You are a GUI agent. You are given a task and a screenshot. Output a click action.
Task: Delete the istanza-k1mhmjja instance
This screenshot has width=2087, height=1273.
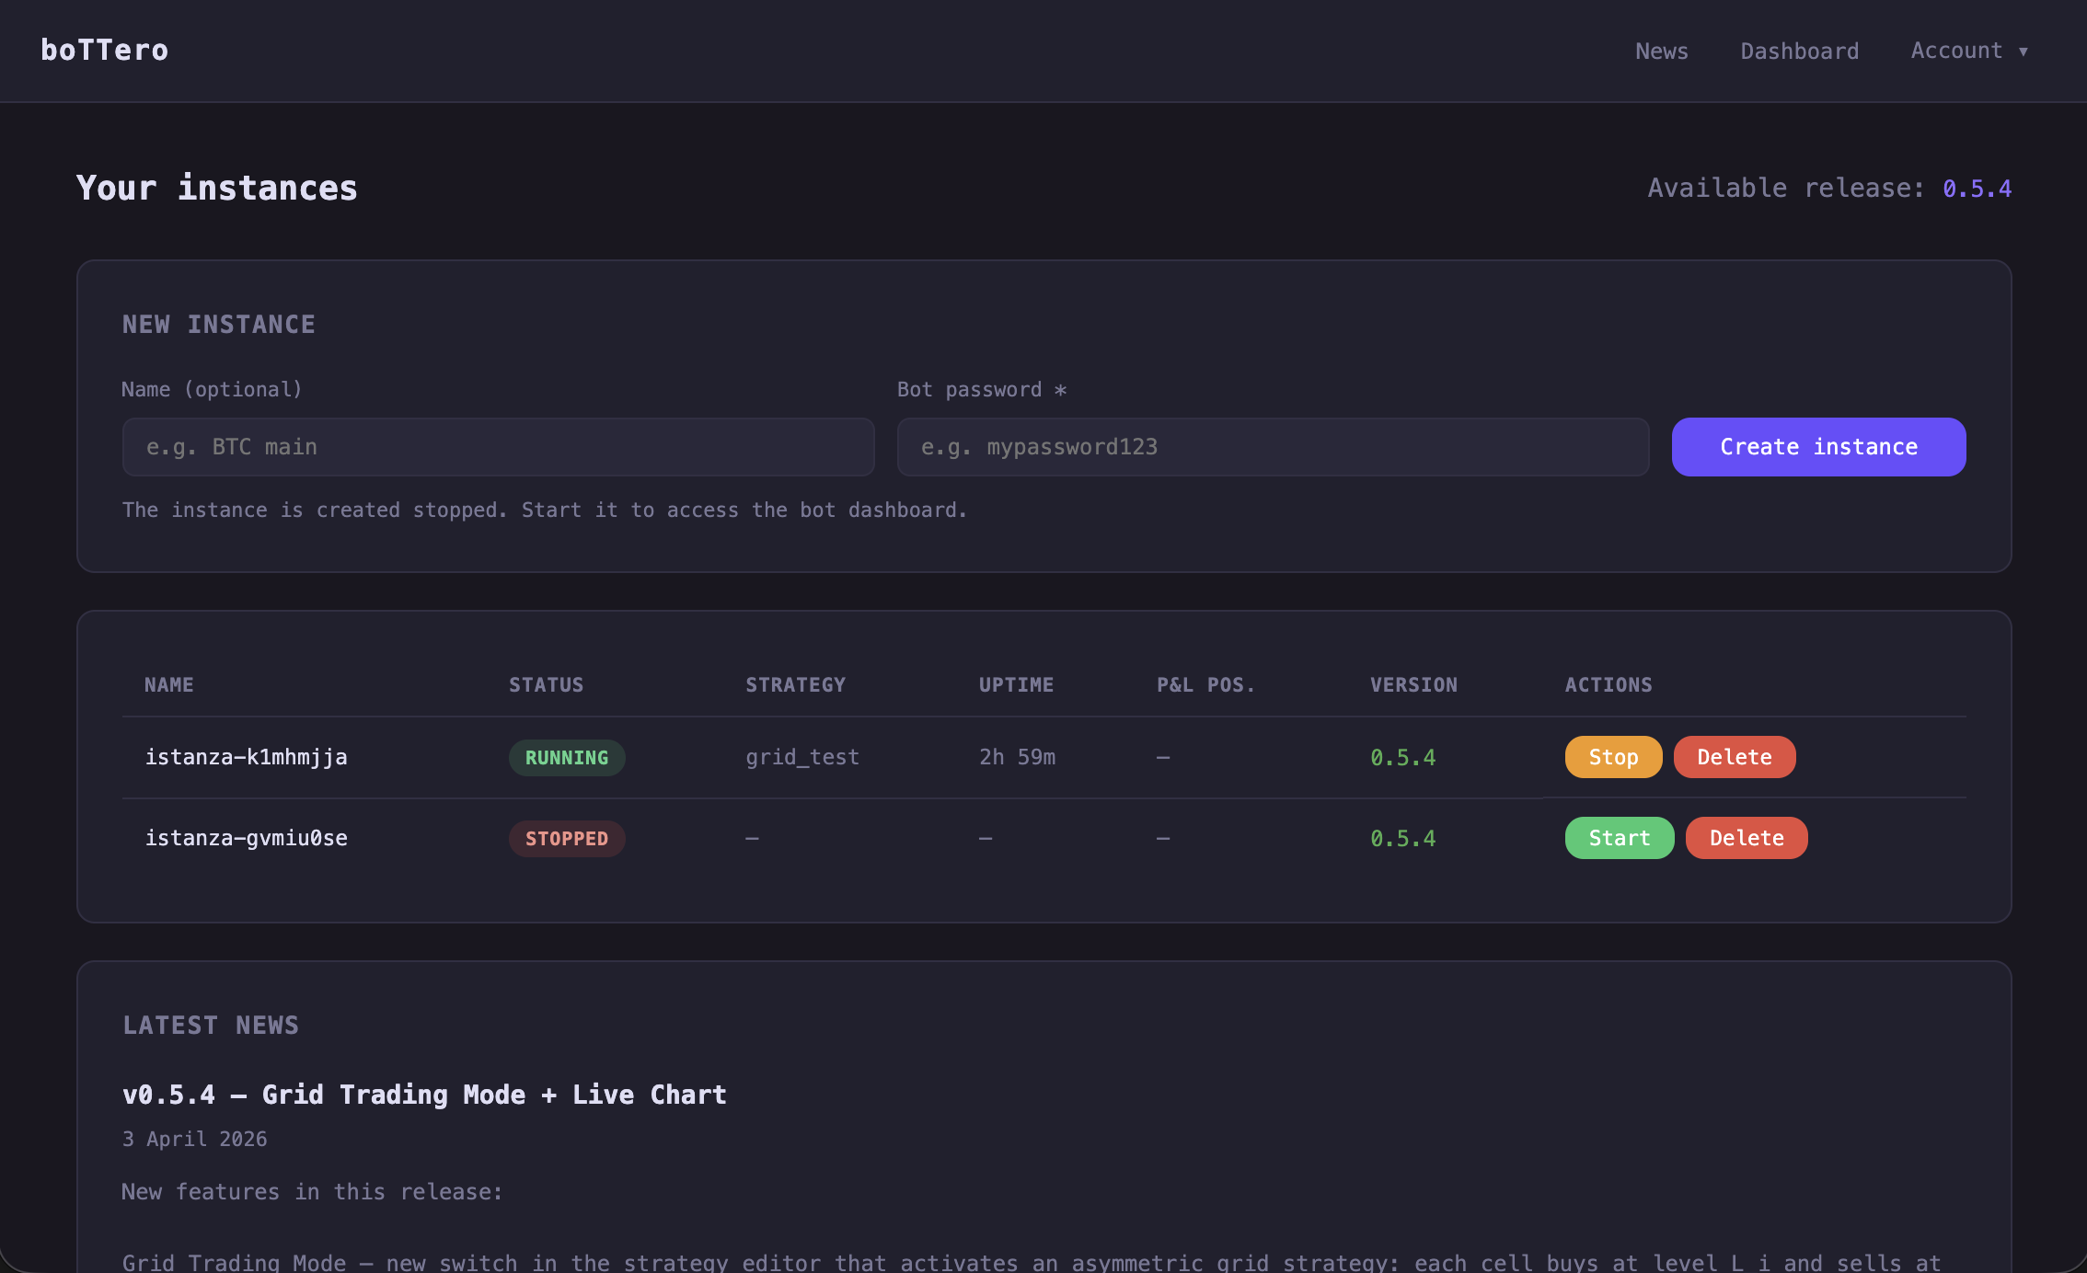tap(1734, 756)
